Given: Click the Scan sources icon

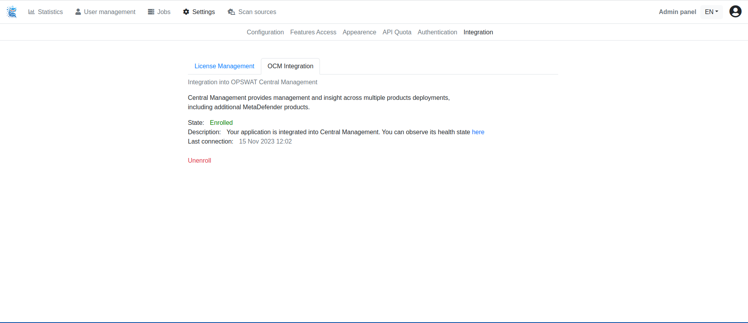Looking at the screenshot, I should [231, 12].
